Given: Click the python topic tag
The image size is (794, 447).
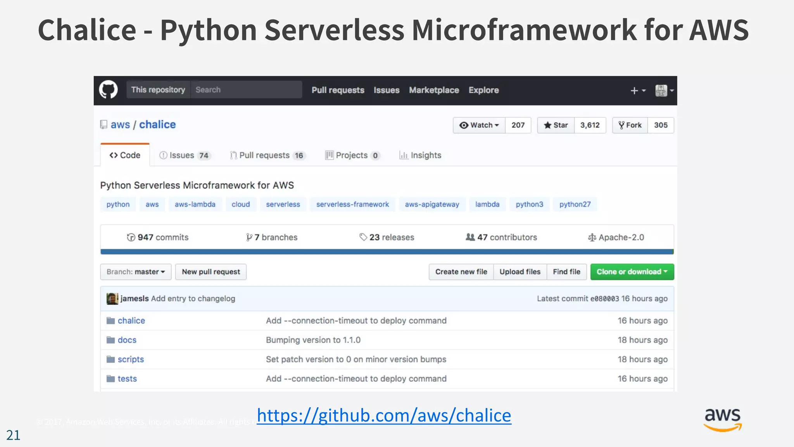Looking at the screenshot, I should click(118, 204).
